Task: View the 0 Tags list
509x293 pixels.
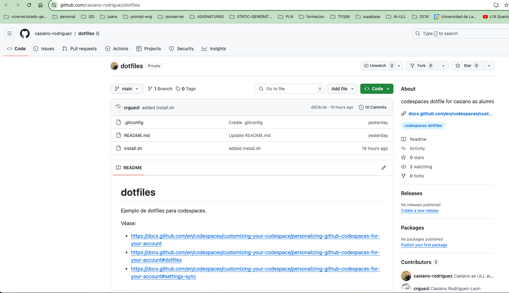Action: click(186, 89)
